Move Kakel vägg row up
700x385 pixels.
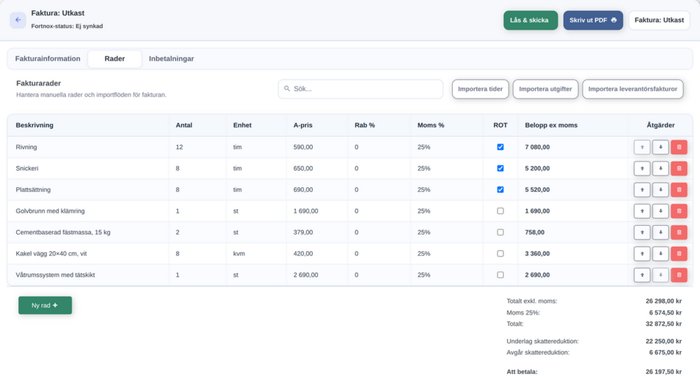tap(642, 254)
